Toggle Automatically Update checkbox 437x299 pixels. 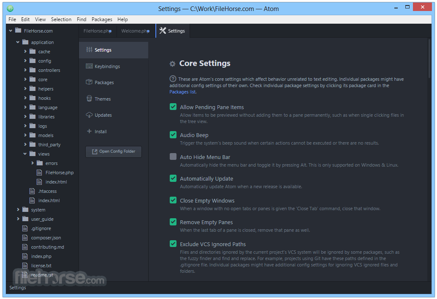(173, 178)
